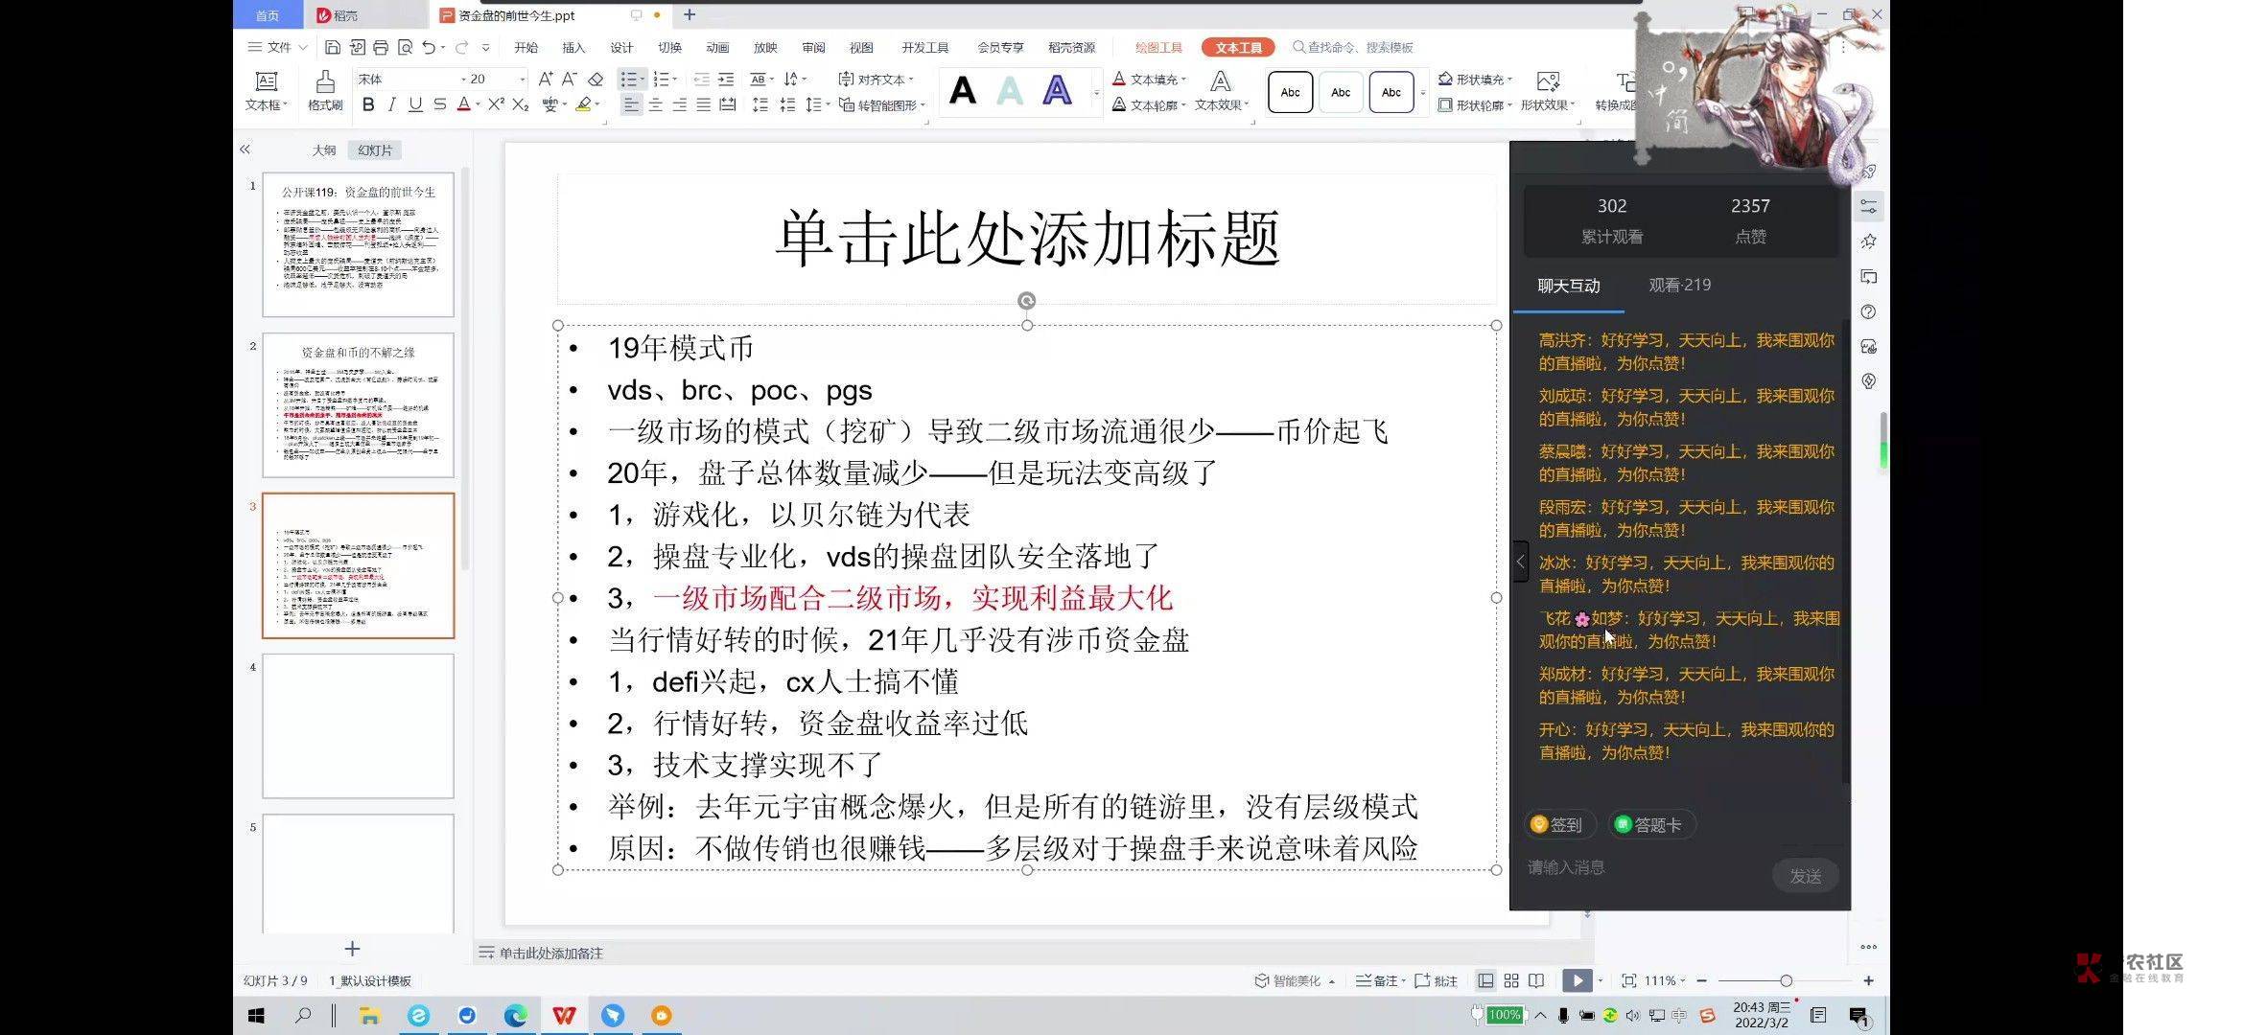Click the increase indent icon
The width and height of the screenshot is (2244, 1035).
click(725, 80)
